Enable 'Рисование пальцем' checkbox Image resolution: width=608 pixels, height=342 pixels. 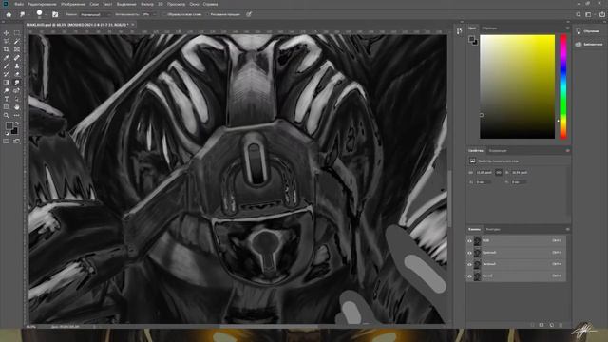207,14
